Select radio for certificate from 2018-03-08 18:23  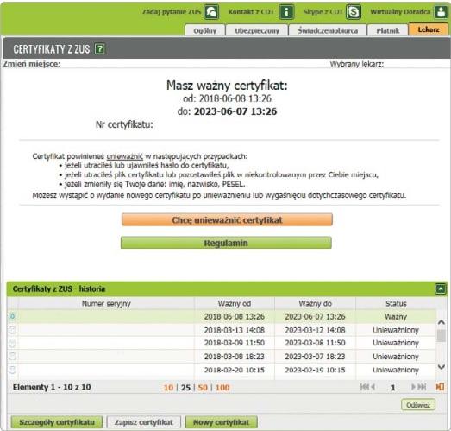click(x=12, y=357)
